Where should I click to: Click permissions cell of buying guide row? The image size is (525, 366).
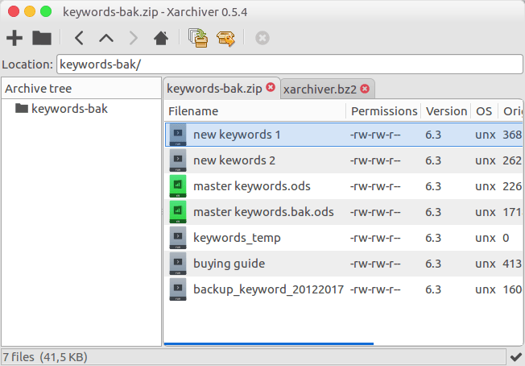click(375, 264)
